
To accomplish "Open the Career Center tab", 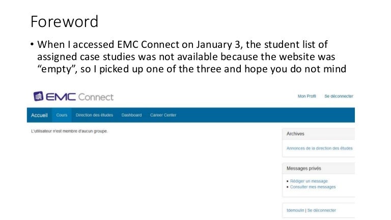I will pos(163,115).
